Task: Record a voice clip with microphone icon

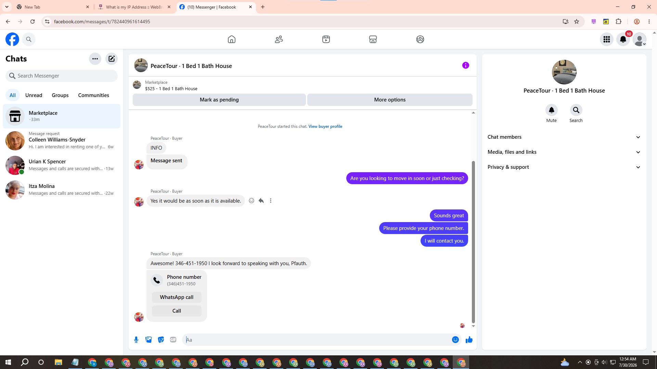Action: coord(136,340)
